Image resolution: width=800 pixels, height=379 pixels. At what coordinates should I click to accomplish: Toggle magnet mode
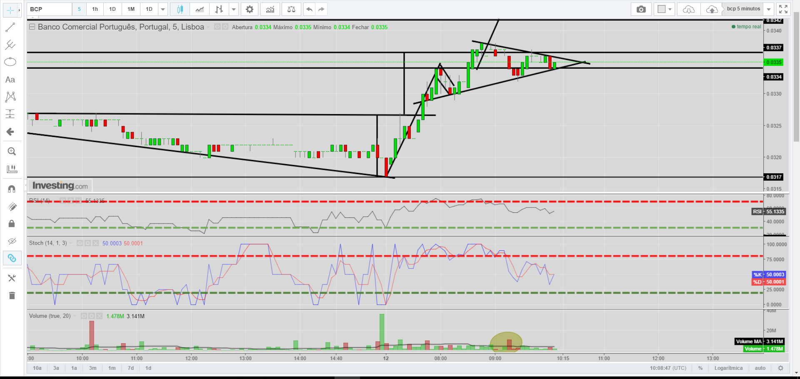[12, 189]
